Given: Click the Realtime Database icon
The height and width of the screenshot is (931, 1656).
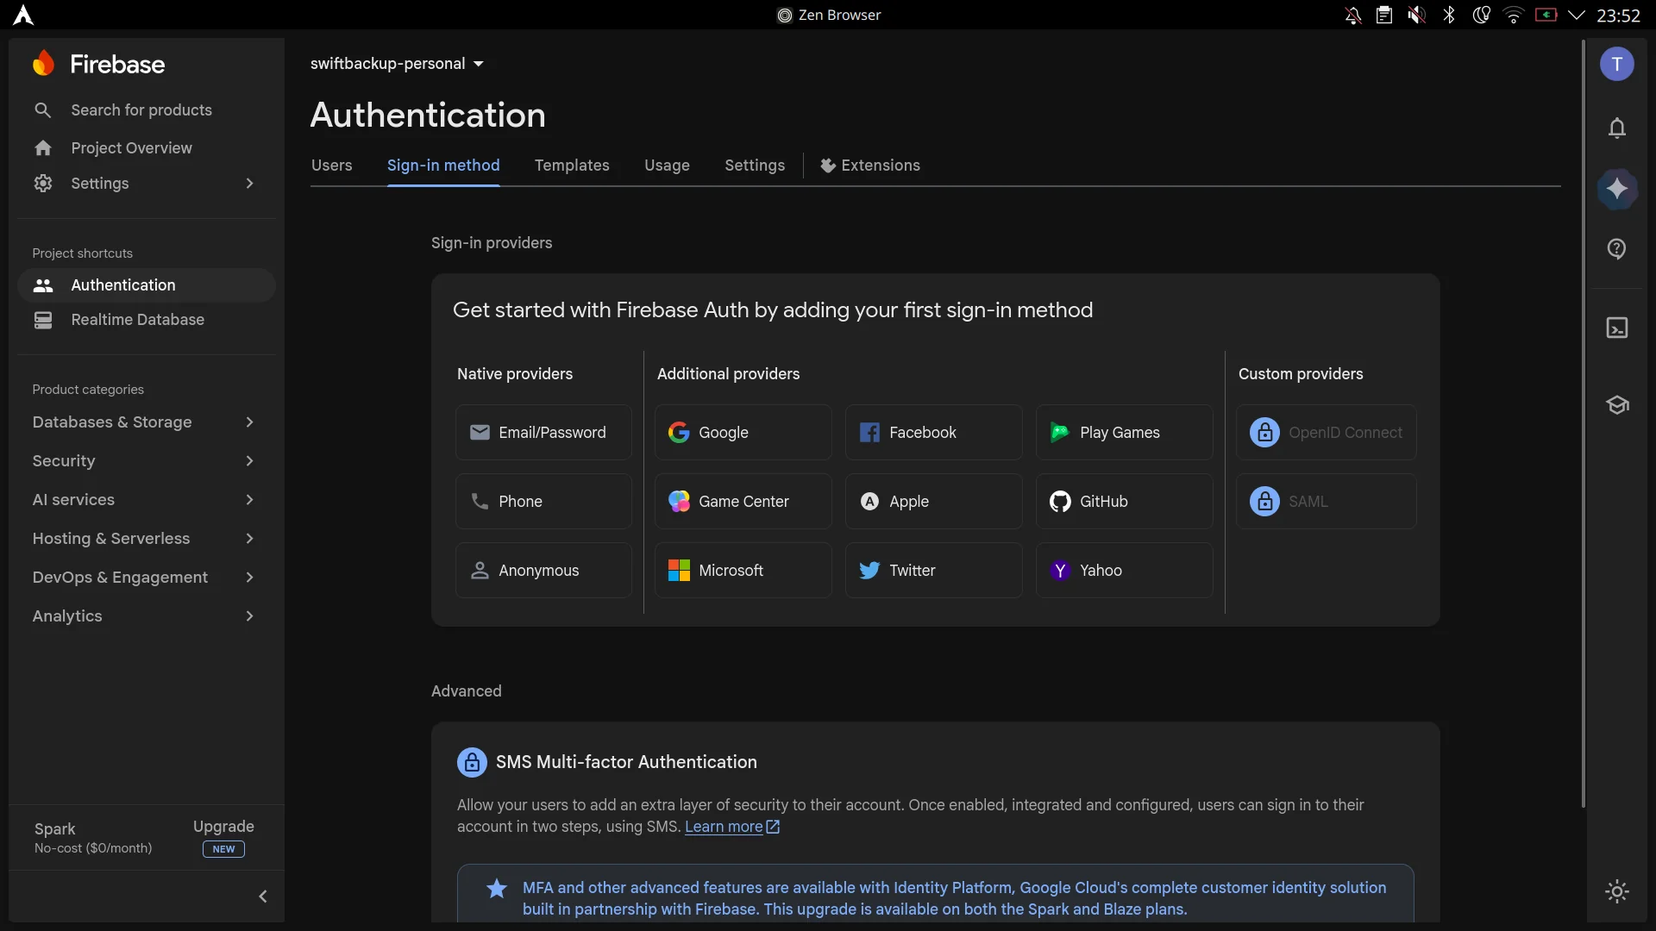Looking at the screenshot, I should 42,320.
